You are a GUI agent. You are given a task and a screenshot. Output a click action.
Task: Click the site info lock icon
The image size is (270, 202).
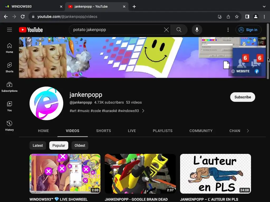33,17
